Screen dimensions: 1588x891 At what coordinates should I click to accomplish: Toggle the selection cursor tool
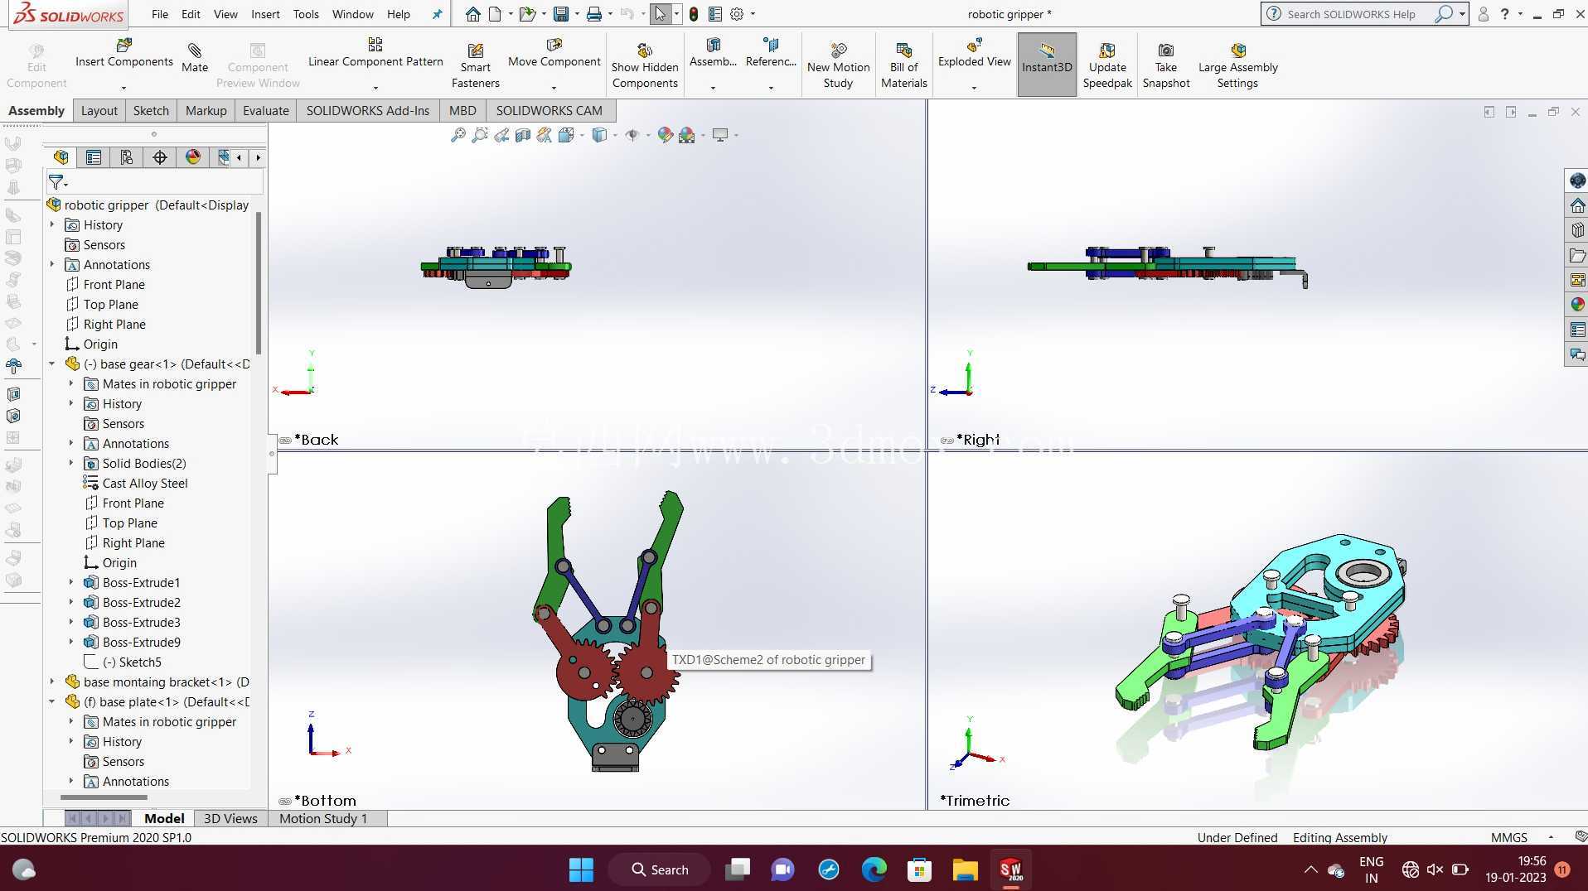point(660,14)
